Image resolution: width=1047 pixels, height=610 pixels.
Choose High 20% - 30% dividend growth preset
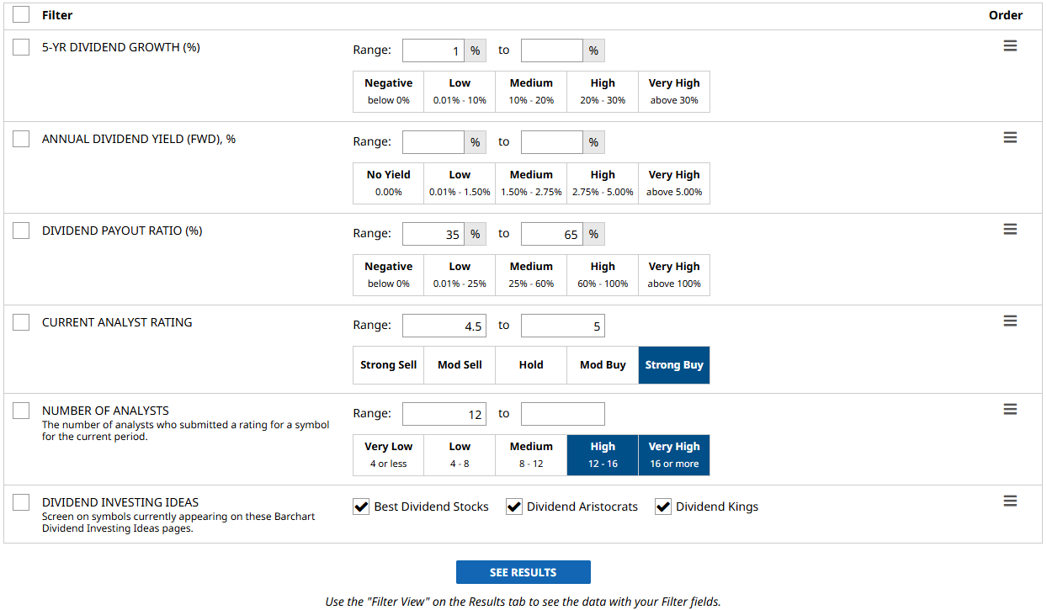point(603,92)
